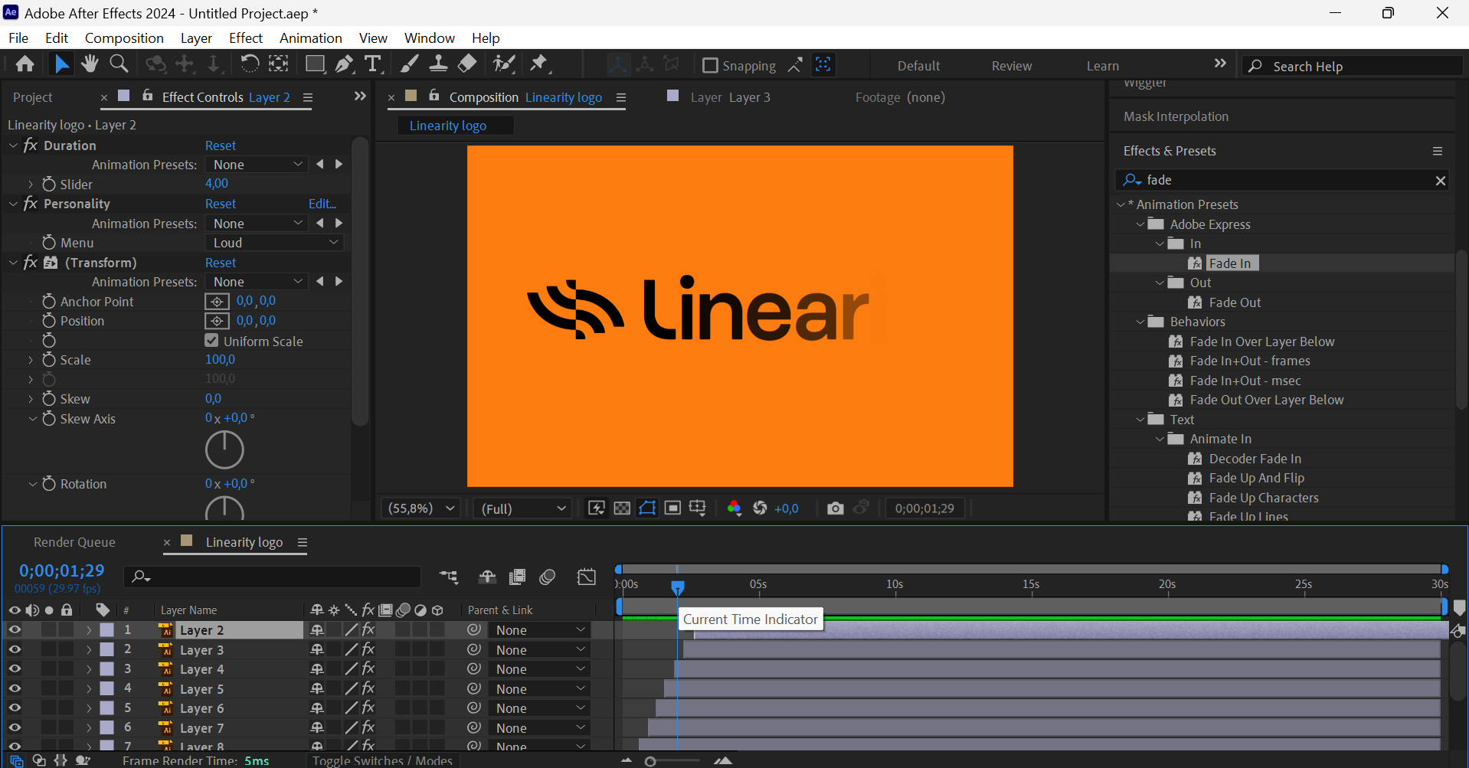Hide Layer 4 with eye toggle
Image resolution: width=1469 pixels, height=768 pixels.
[x=15, y=668]
